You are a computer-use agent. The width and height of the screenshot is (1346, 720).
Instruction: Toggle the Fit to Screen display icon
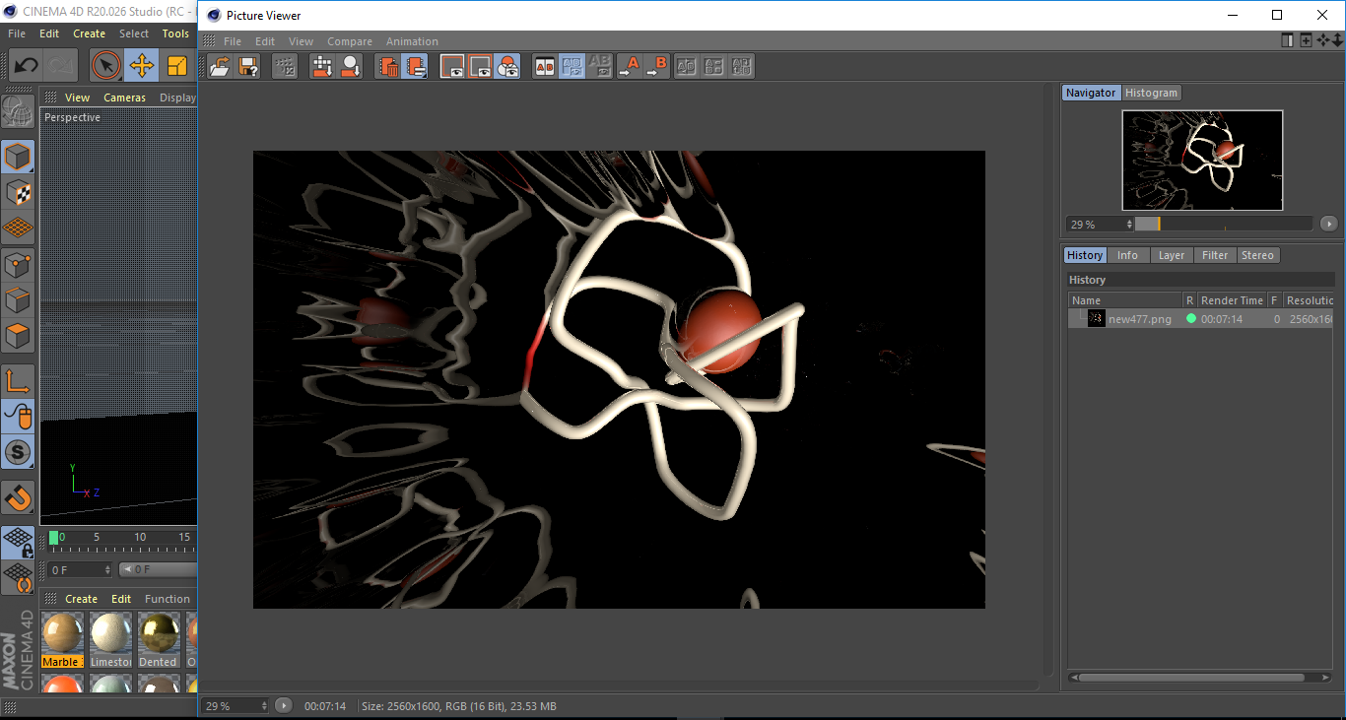452,66
